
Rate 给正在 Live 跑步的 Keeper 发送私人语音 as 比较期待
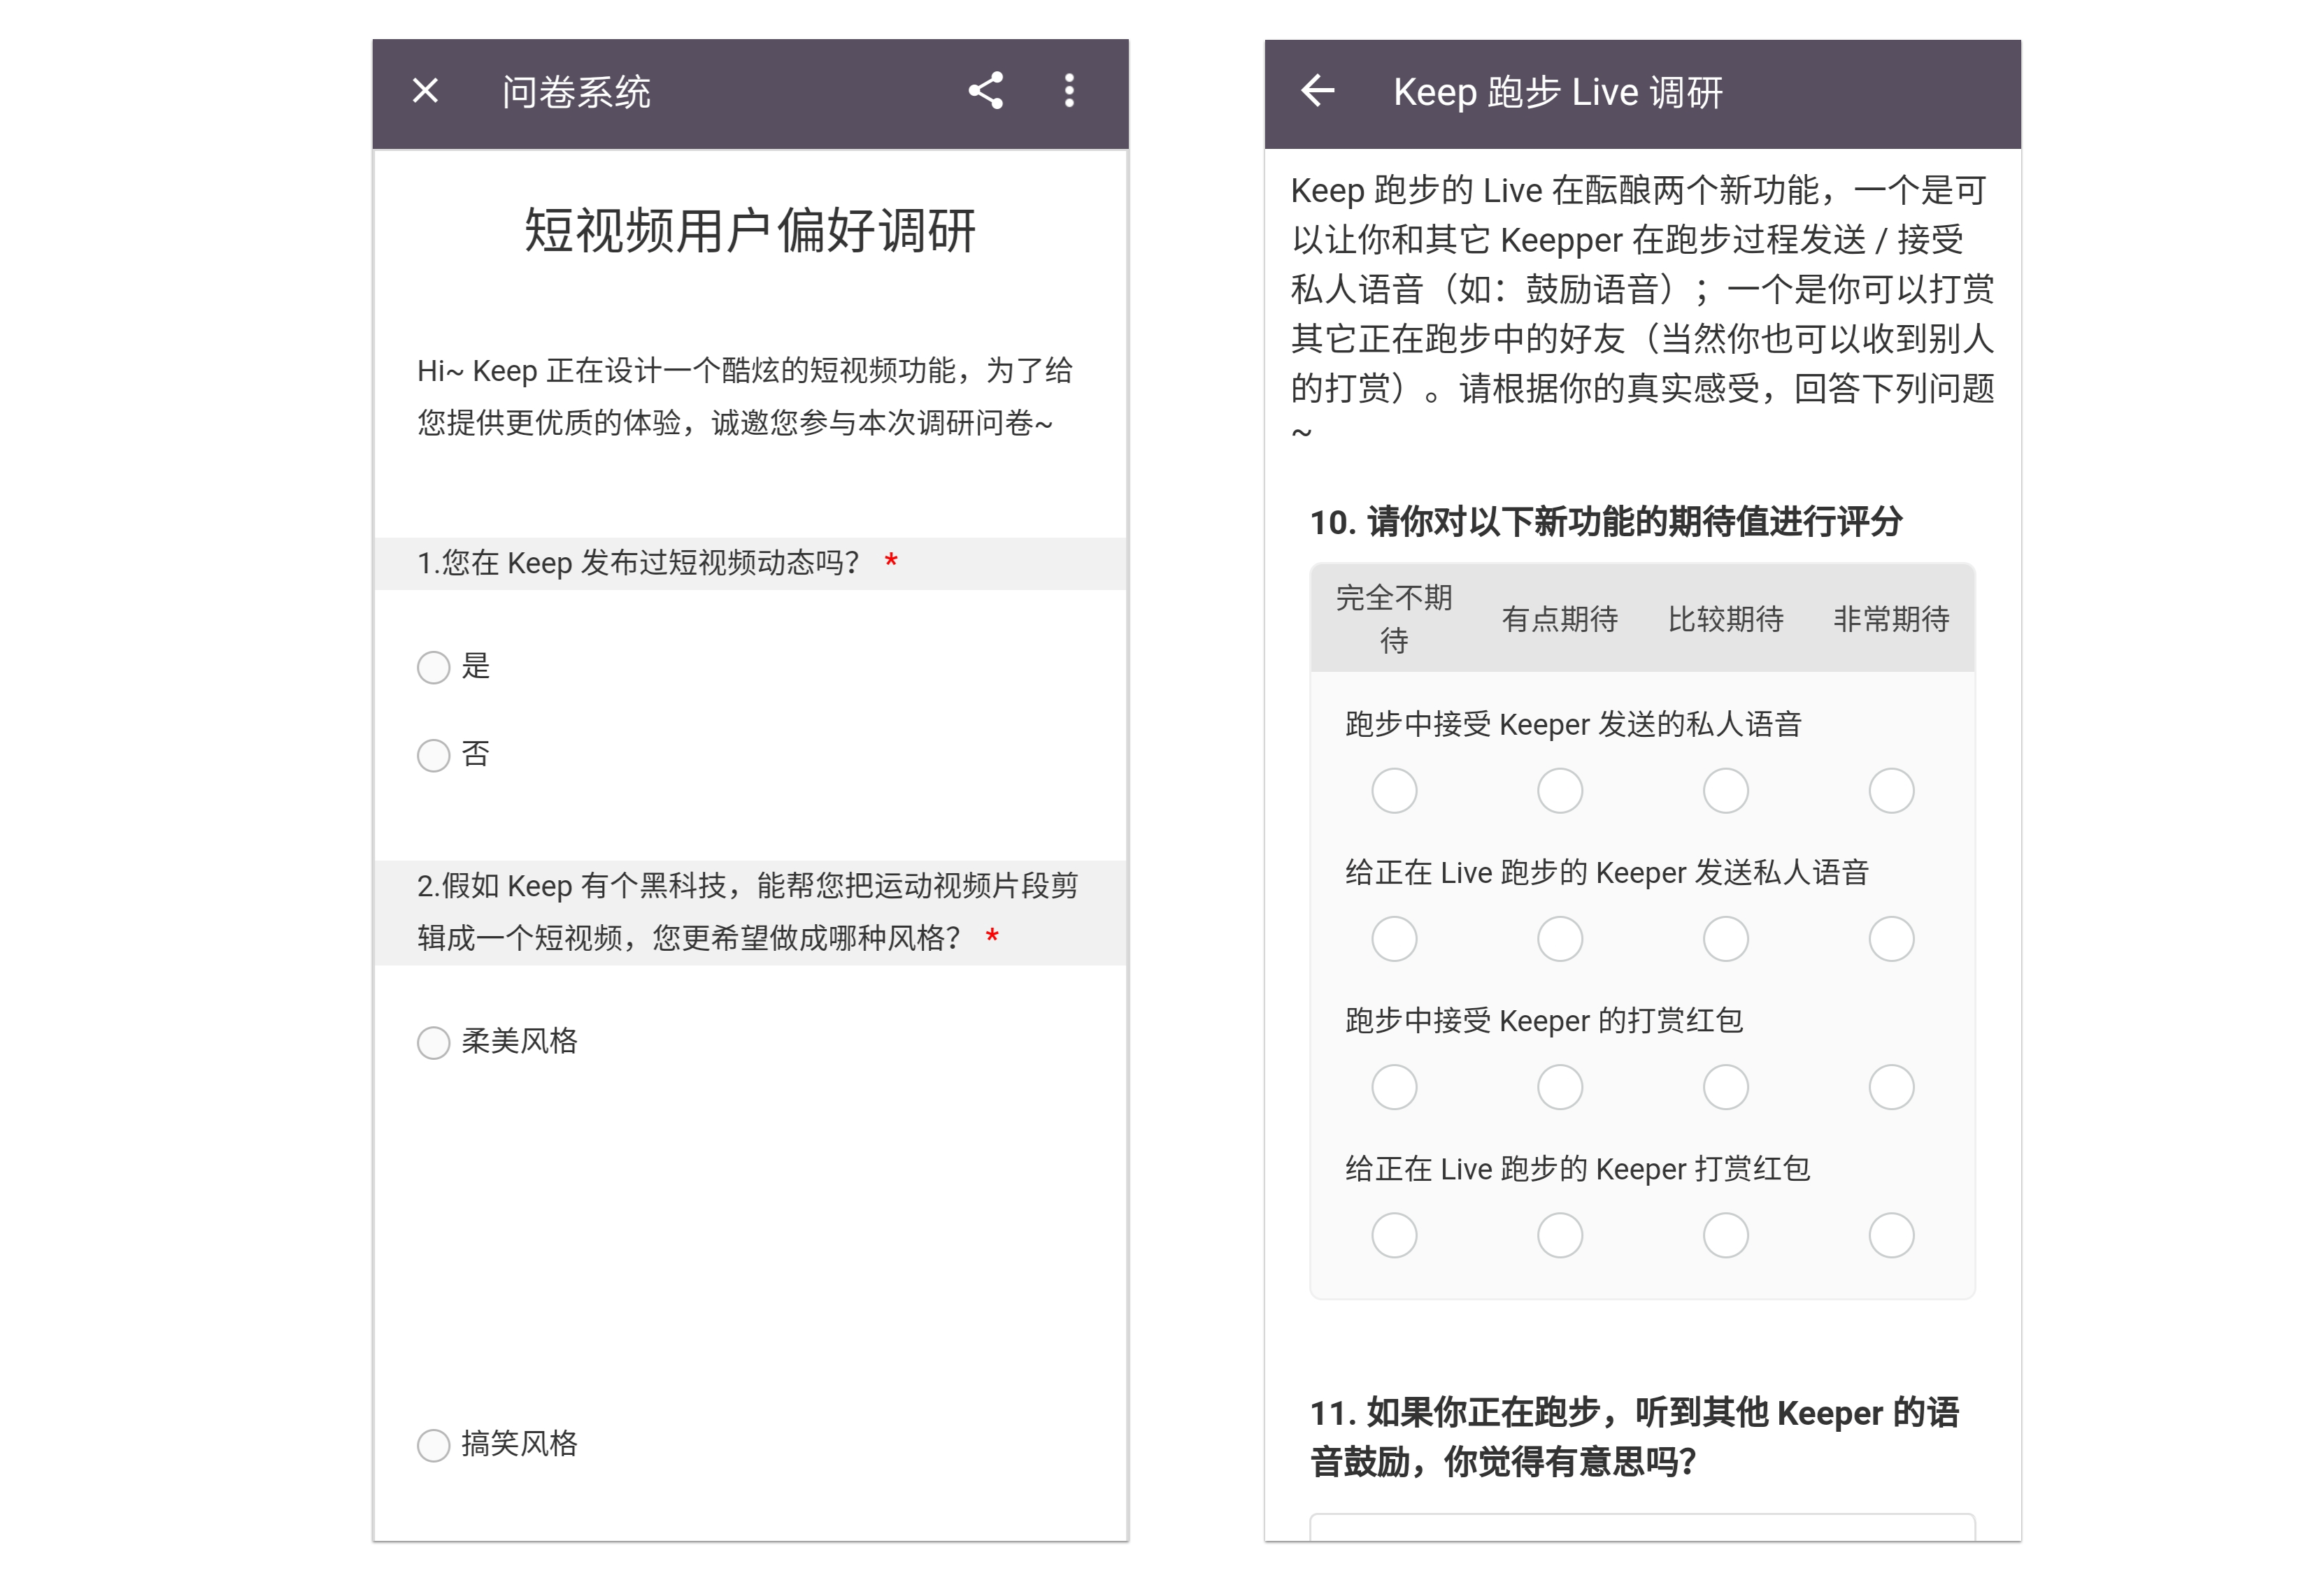(1725, 938)
